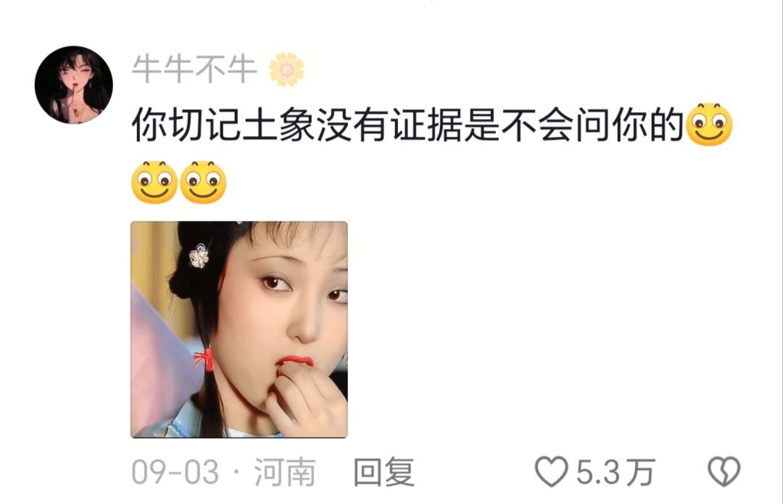Tap the username 牛牛不牛

coord(194,69)
